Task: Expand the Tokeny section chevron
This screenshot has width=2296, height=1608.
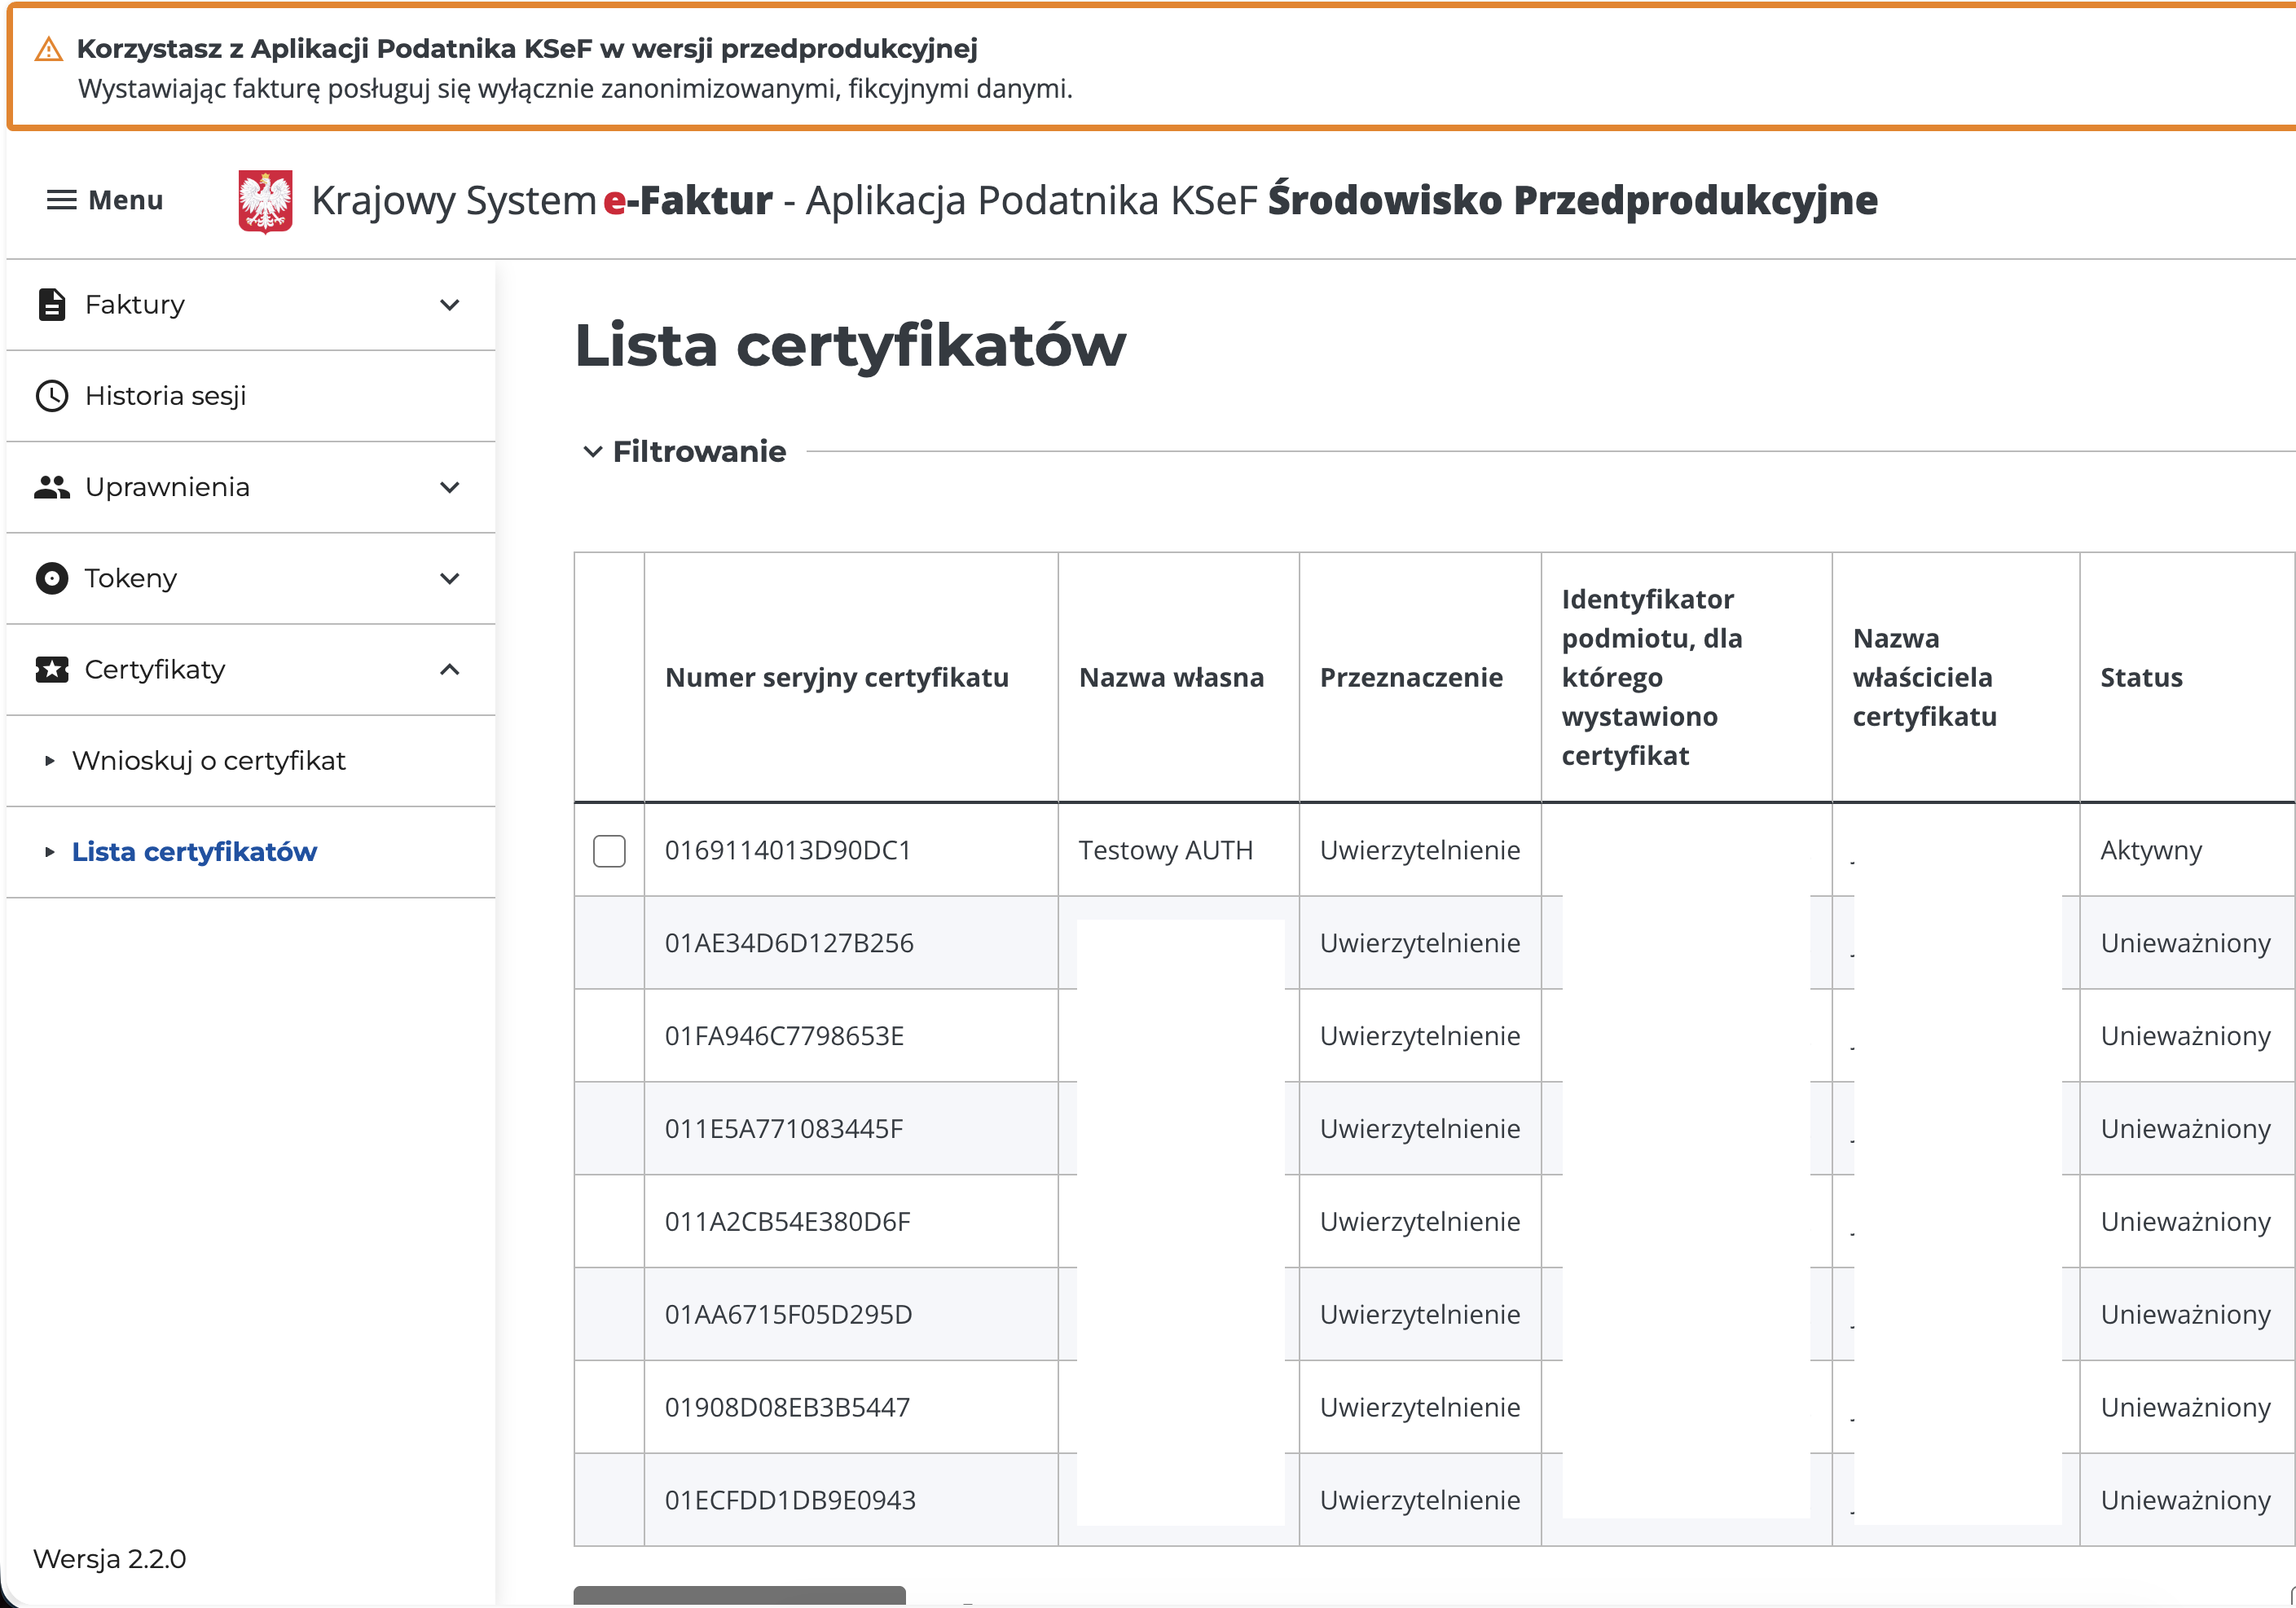Action: pyautogui.click(x=450, y=578)
